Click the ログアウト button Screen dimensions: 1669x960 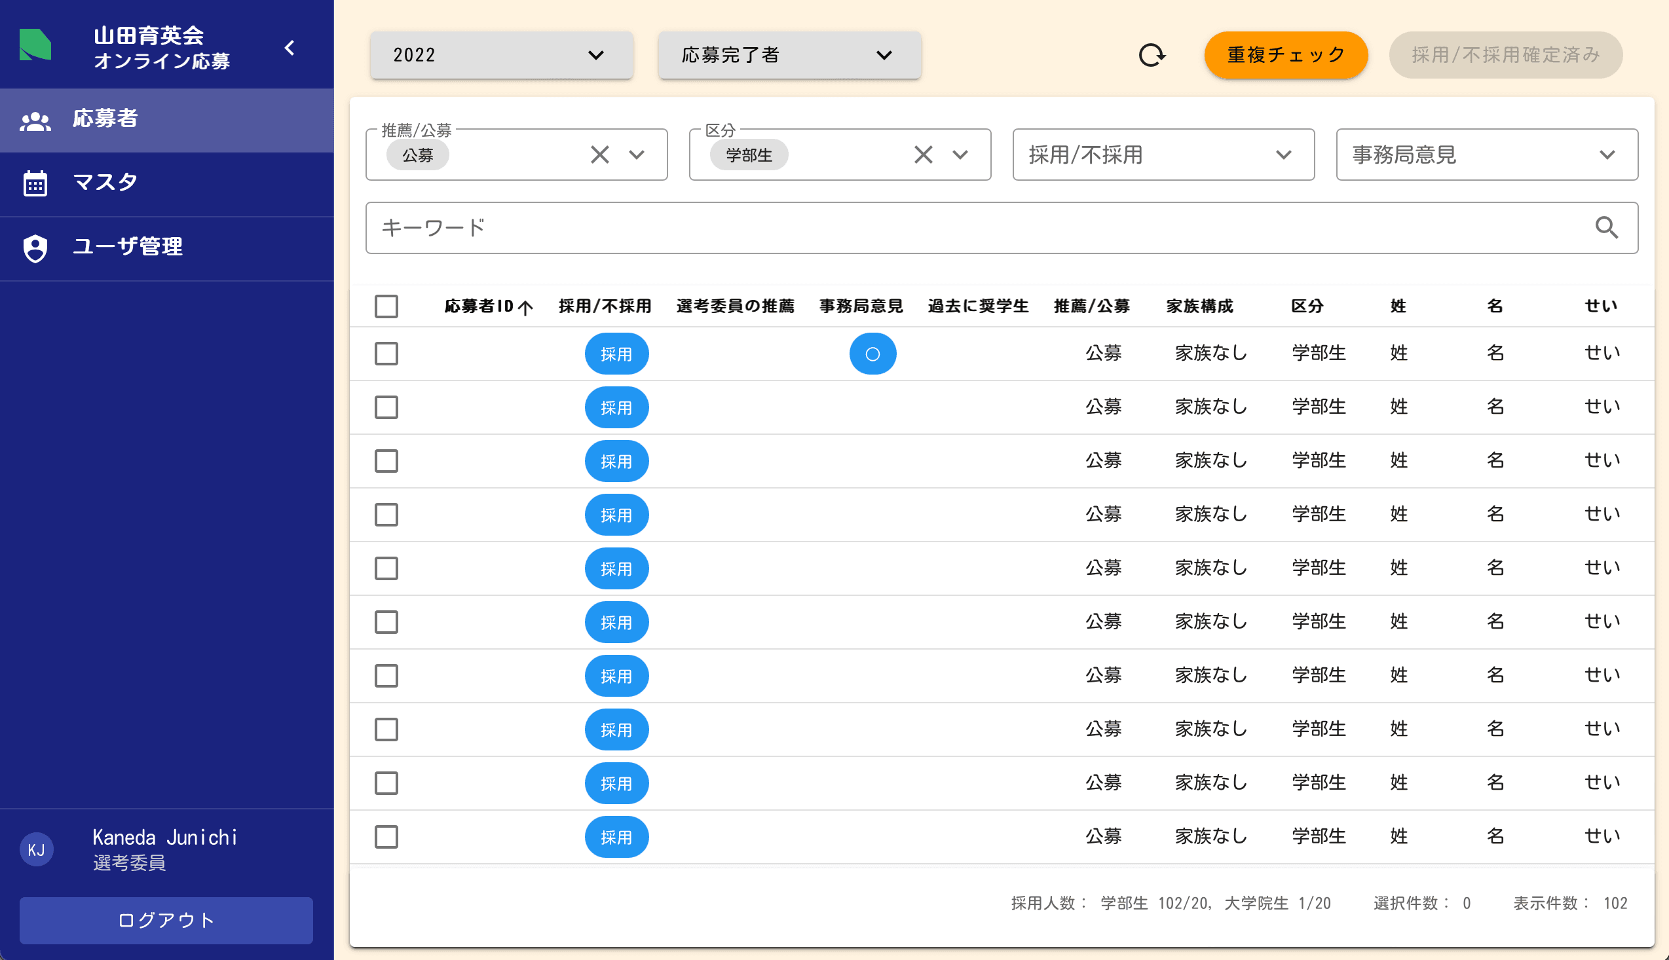pos(165,921)
